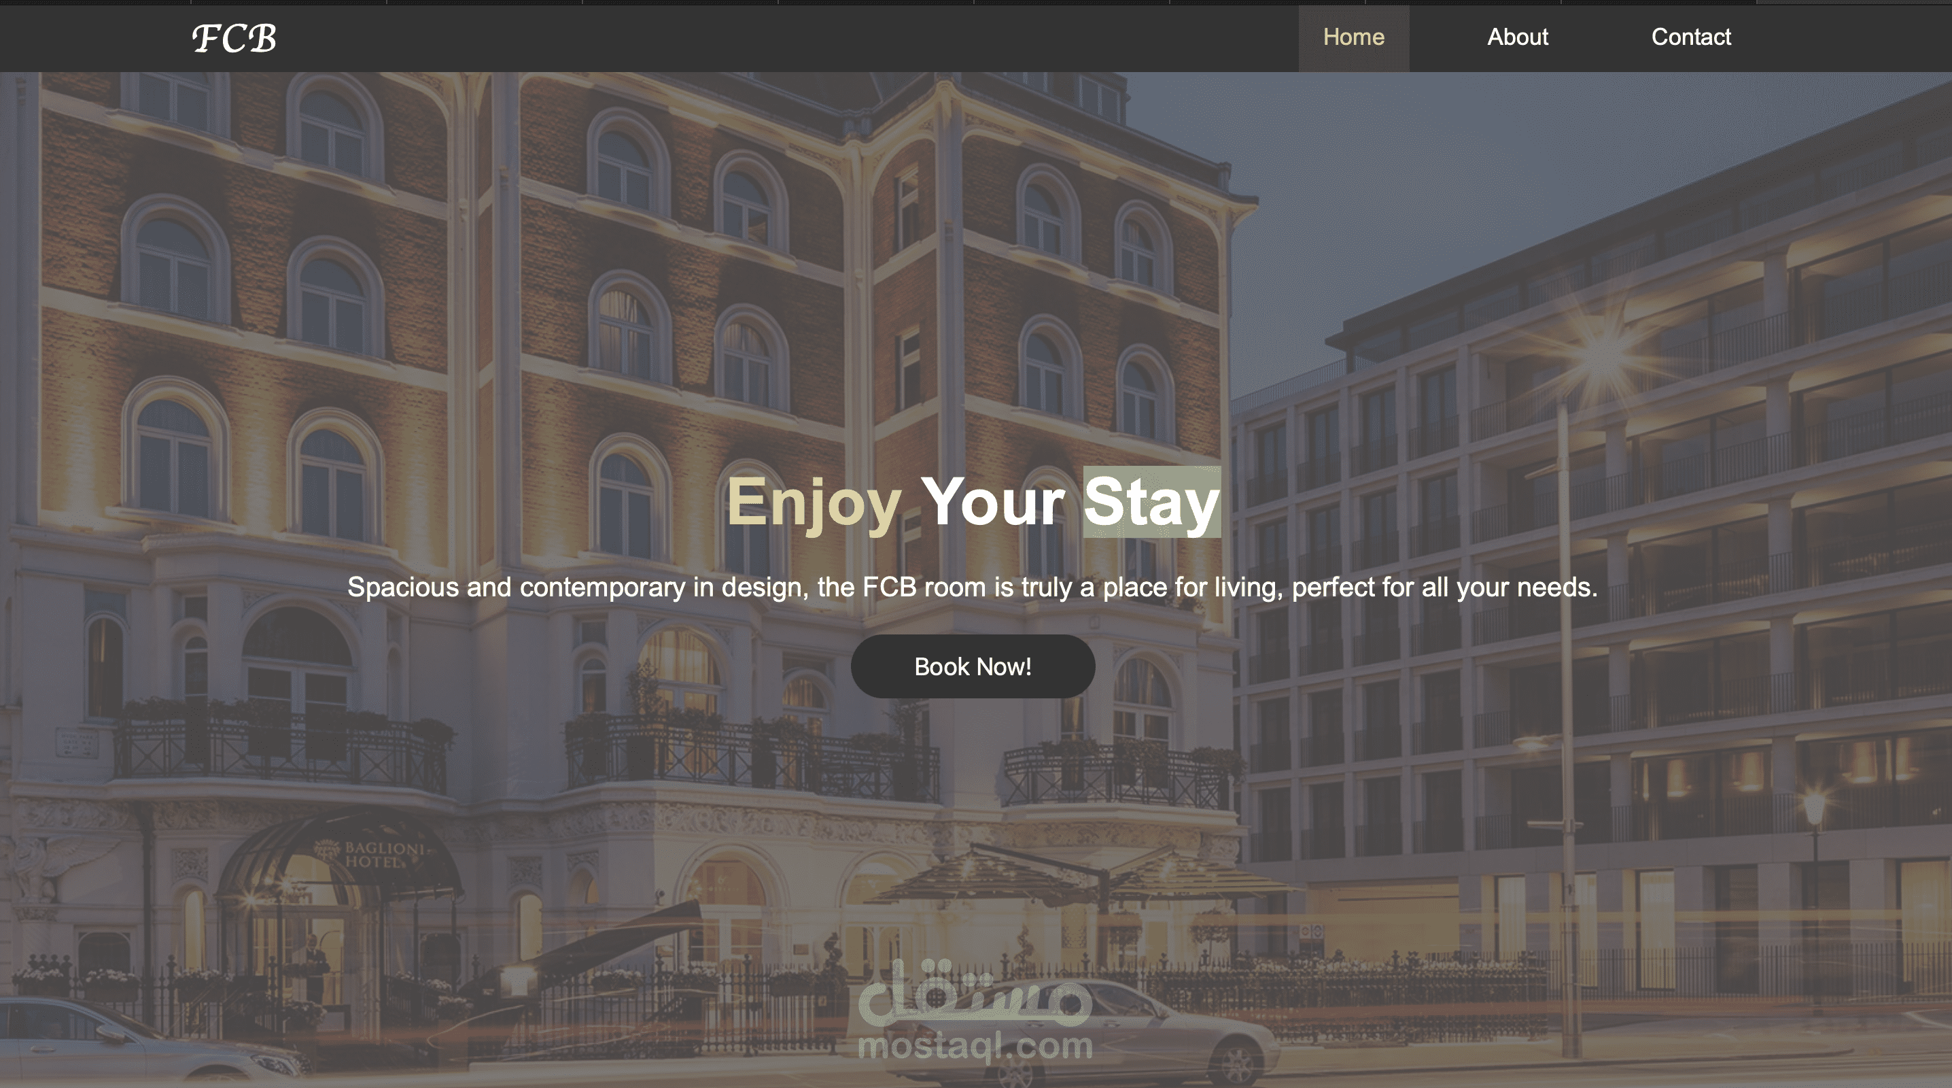Click the word Enjoy in the heading
The width and height of the screenshot is (1952, 1088).
[x=814, y=503]
